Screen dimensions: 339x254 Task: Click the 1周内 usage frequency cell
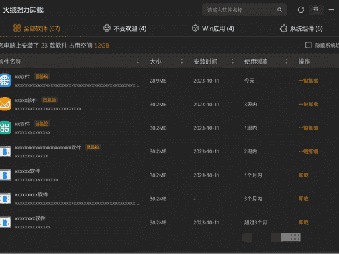(x=251, y=128)
